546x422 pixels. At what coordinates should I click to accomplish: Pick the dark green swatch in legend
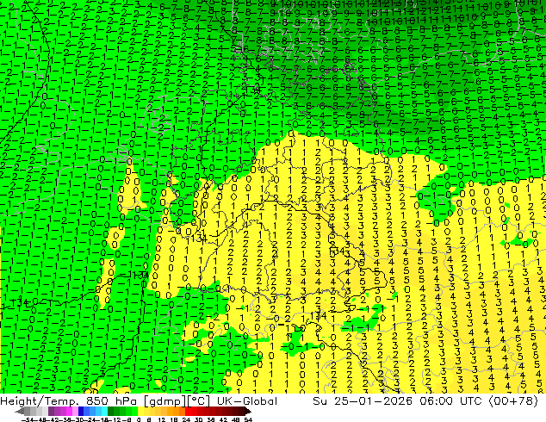111,412
